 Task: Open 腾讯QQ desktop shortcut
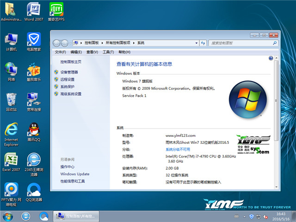point(34,132)
